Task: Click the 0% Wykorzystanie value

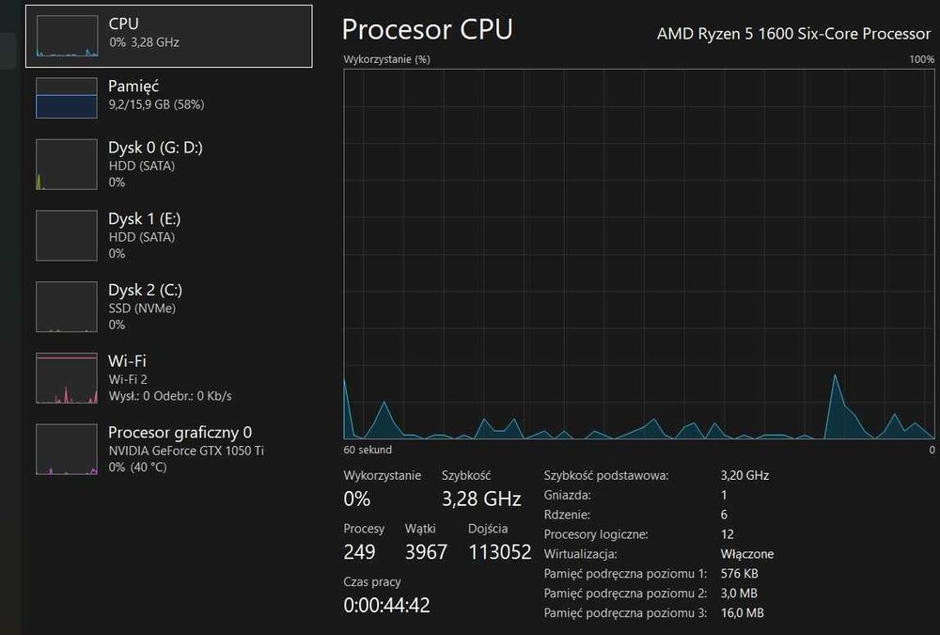Action: point(357,499)
